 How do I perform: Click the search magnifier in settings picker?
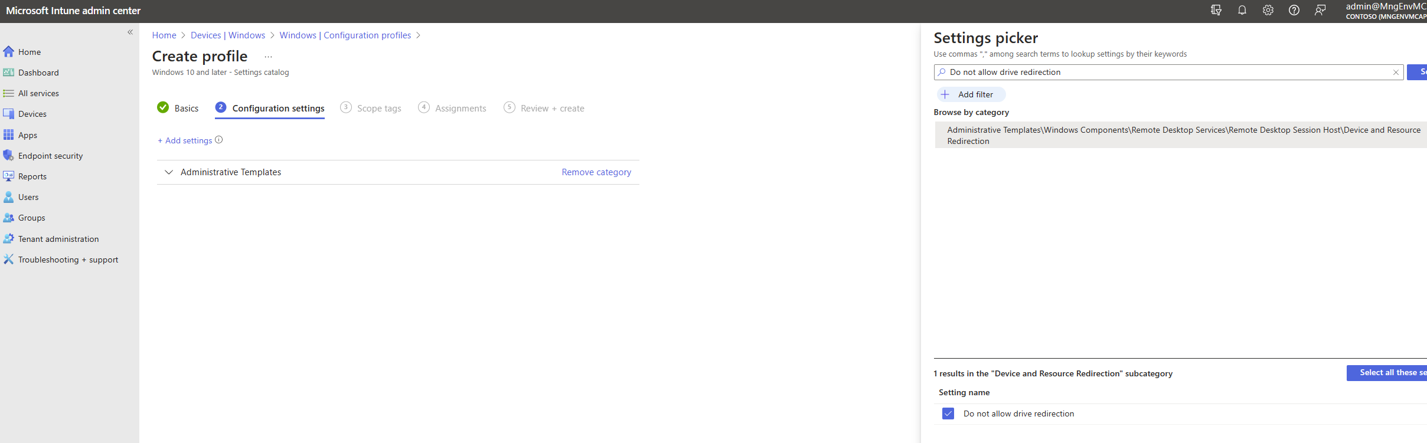tap(942, 72)
